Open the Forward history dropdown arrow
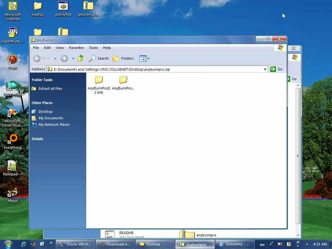 tap(73, 59)
